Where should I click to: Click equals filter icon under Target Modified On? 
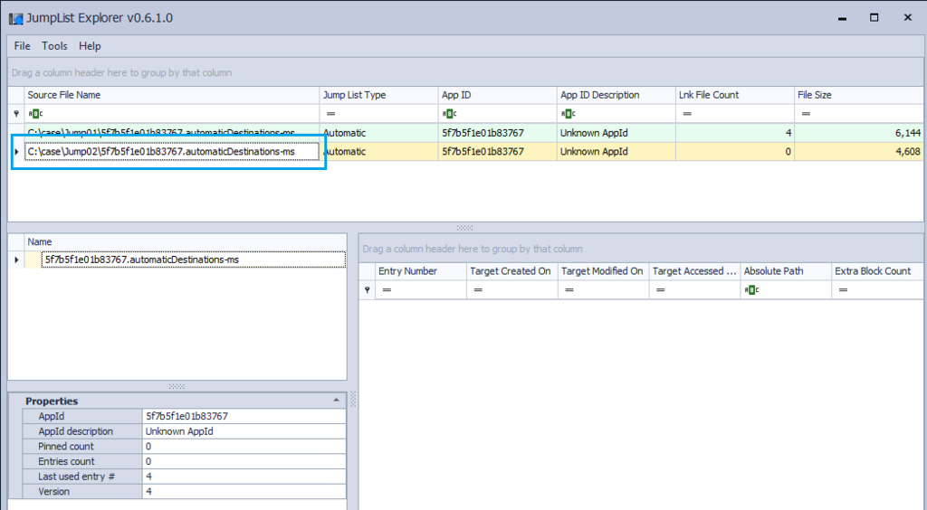point(569,290)
